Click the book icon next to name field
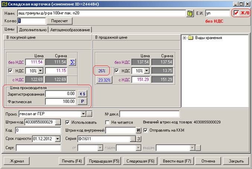 coord(190,13)
